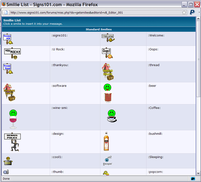Click the :cool1: code text
This screenshot has height=182, width=201.
tap(57, 157)
